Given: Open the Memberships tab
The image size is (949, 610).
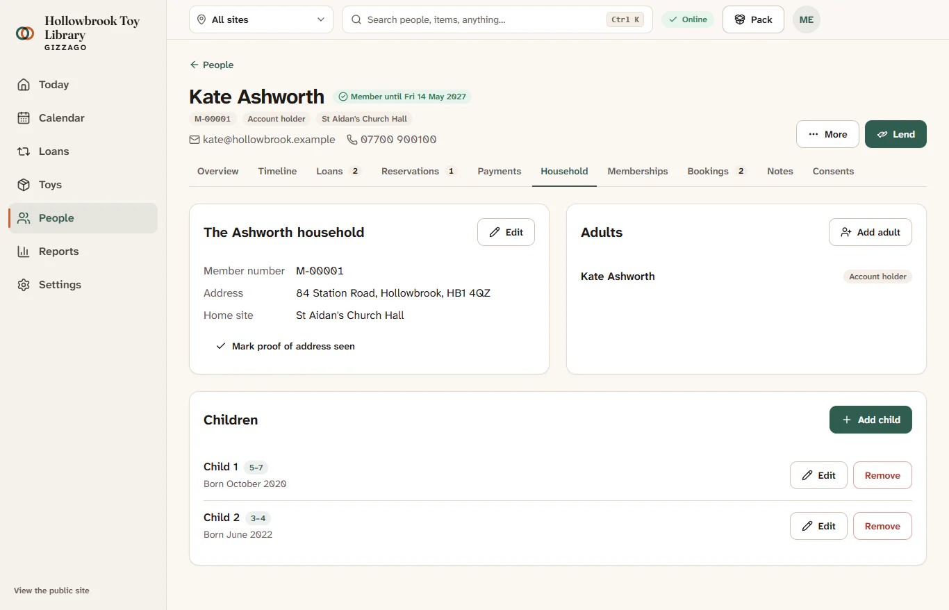Looking at the screenshot, I should click(638, 171).
